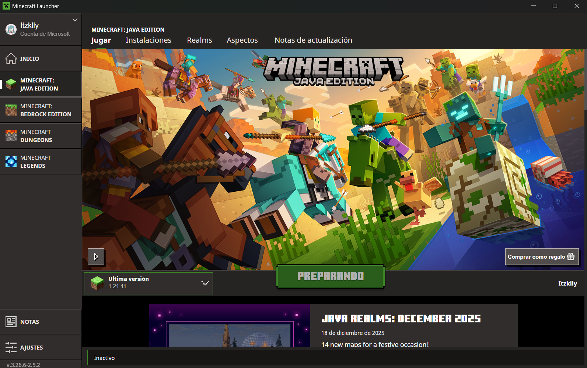Click the Inactivo status text
This screenshot has width=587, height=368.
coord(104,358)
